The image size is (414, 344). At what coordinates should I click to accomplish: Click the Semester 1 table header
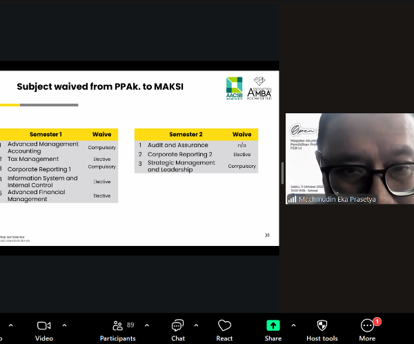pos(46,134)
